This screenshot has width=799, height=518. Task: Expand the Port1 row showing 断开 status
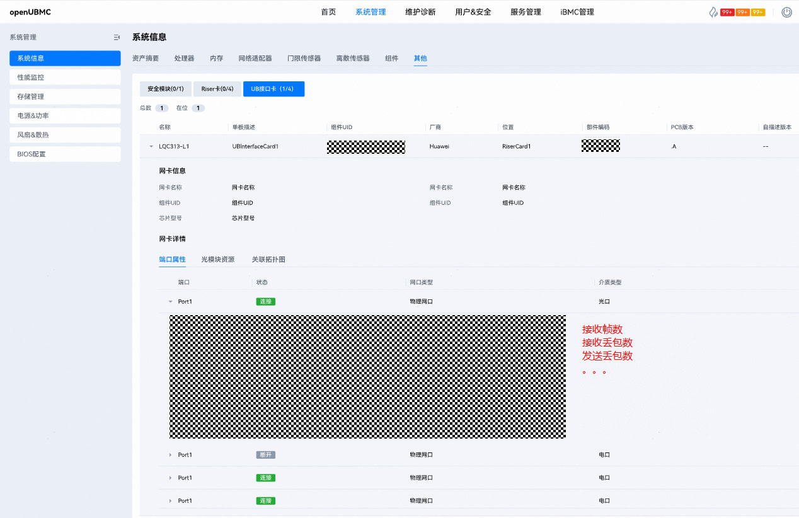[x=170, y=455]
